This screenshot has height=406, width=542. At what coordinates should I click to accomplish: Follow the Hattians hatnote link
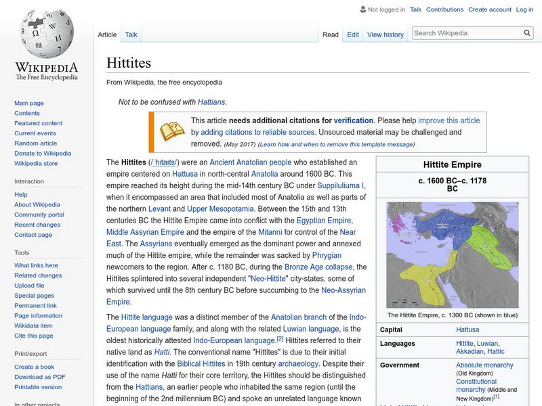coord(211,102)
